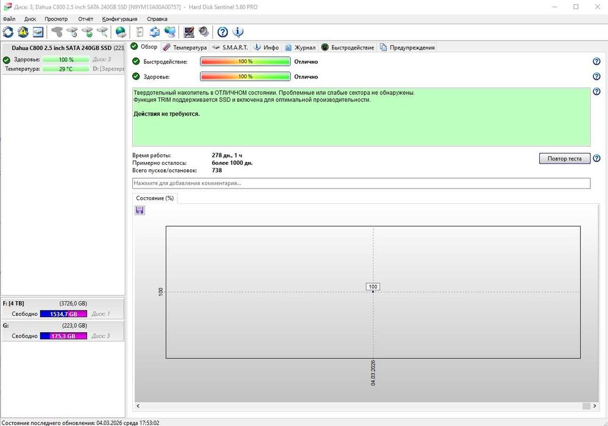Image resolution: width=608 pixels, height=426 pixels.
Task: Click the yellow warning triangle toolbar icon
Action: point(23,32)
